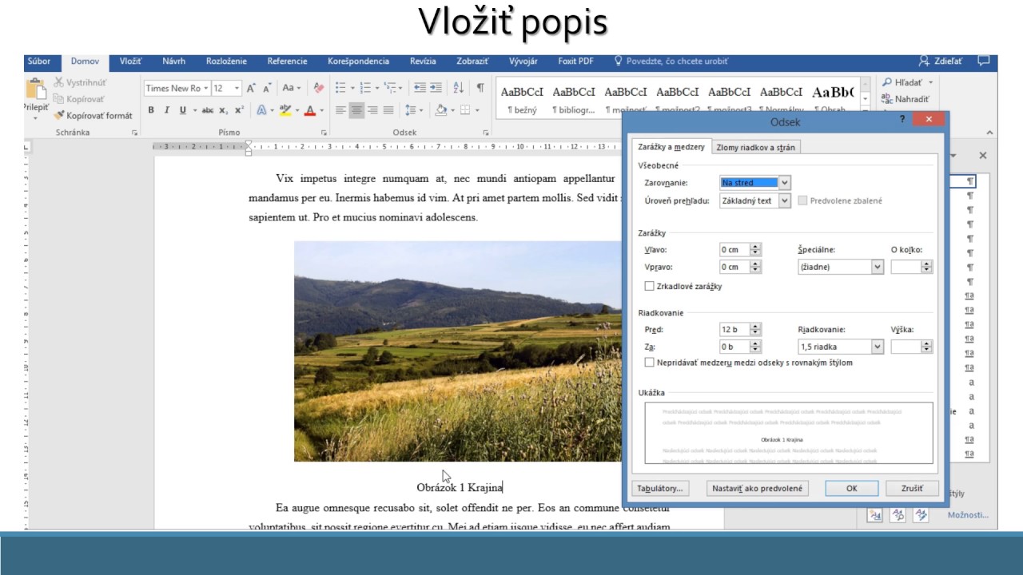Click the multilevel list icon
The image size is (1023, 575).
click(x=391, y=88)
